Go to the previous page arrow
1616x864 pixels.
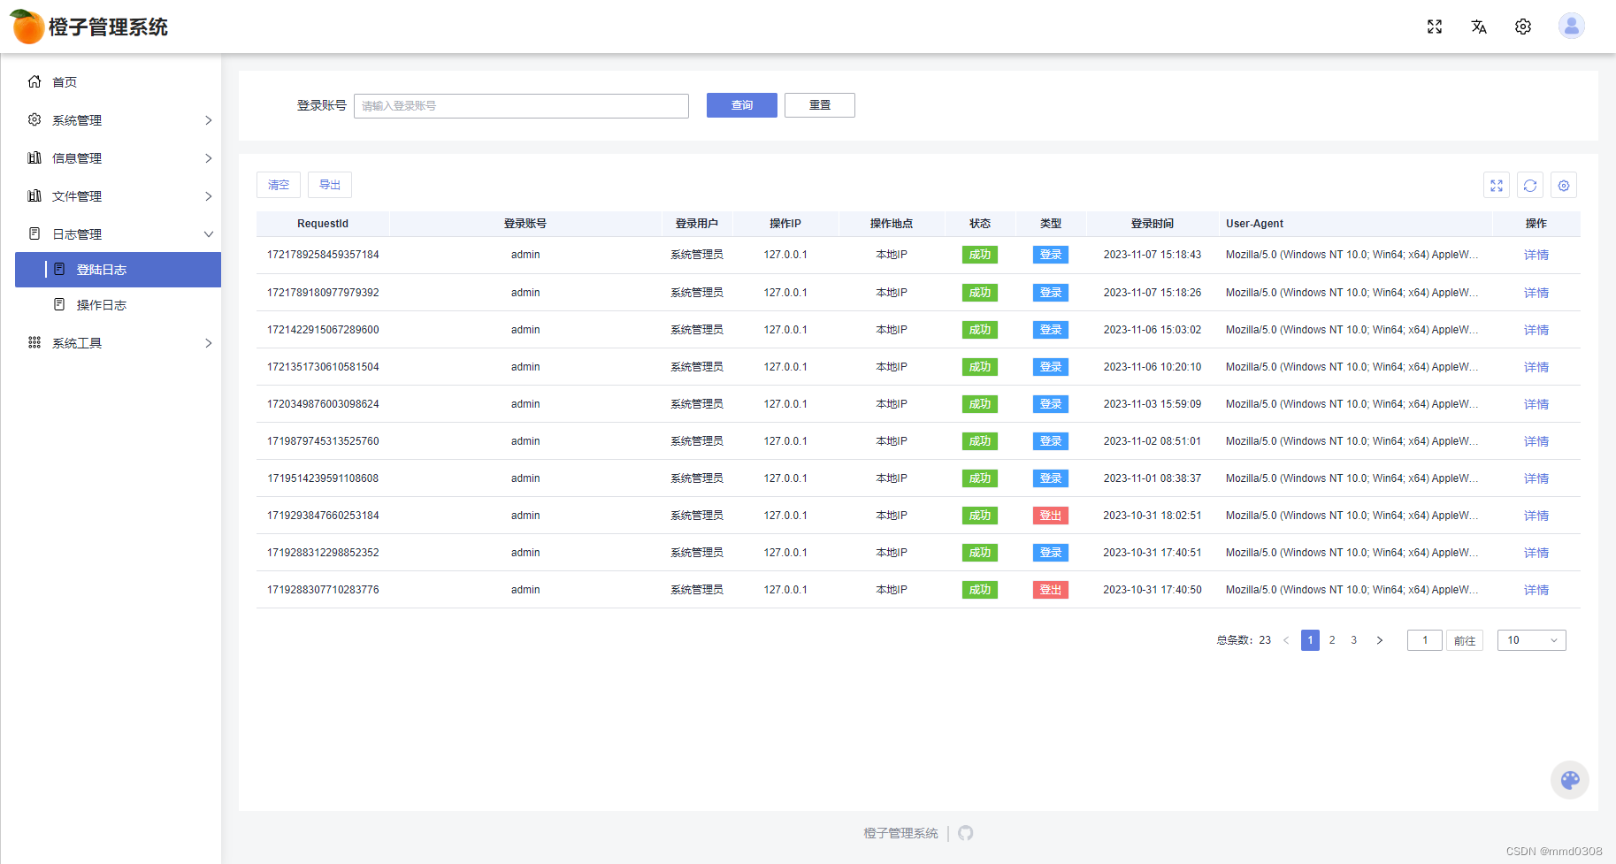(1286, 640)
